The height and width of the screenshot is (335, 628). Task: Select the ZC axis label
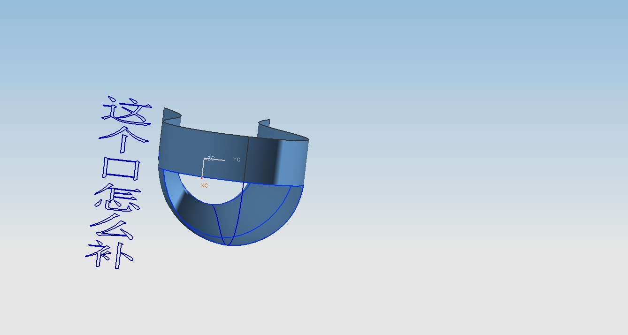[211, 159]
